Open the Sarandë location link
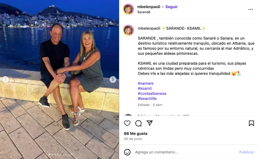 143,12
